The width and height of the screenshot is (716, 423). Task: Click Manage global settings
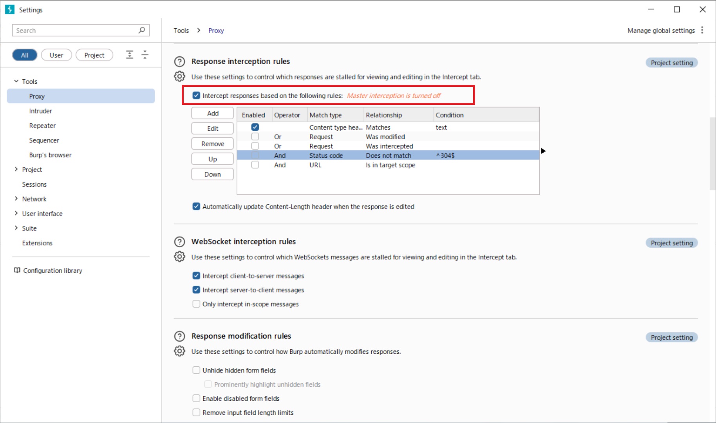click(661, 31)
